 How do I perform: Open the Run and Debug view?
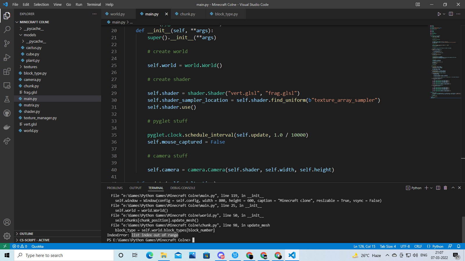click(x=7, y=57)
